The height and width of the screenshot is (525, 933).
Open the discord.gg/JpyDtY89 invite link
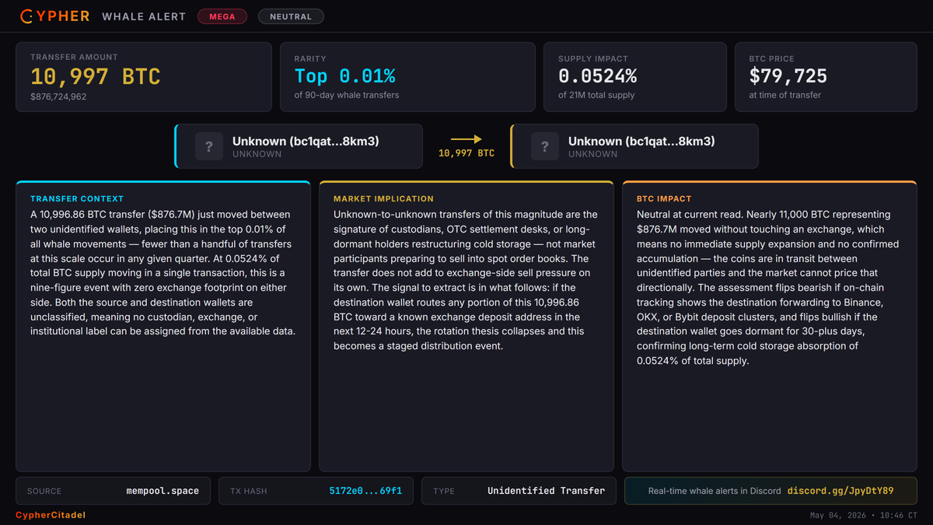840,491
